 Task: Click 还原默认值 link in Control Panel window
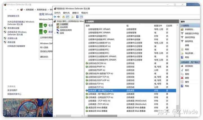(x=12, y=38)
